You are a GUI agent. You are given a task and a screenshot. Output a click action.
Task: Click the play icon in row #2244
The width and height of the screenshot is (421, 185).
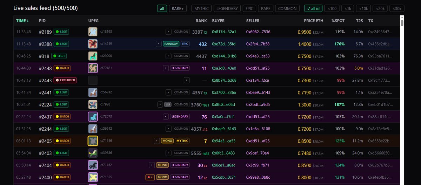(168, 129)
